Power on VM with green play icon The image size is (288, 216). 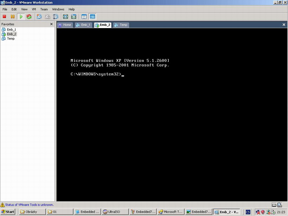click(x=21, y=17)
